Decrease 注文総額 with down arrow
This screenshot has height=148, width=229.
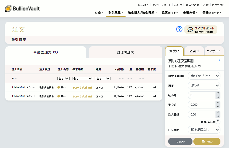pyautogui.click(x=218, y=116)
